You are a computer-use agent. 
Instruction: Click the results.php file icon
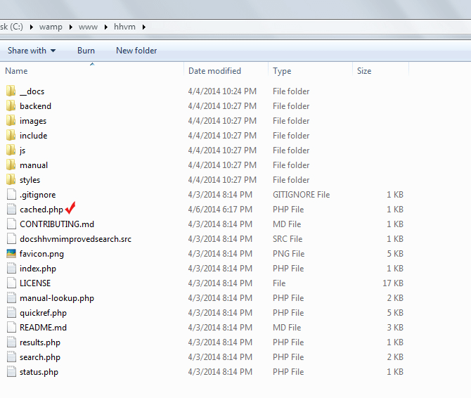coord(11,342)
